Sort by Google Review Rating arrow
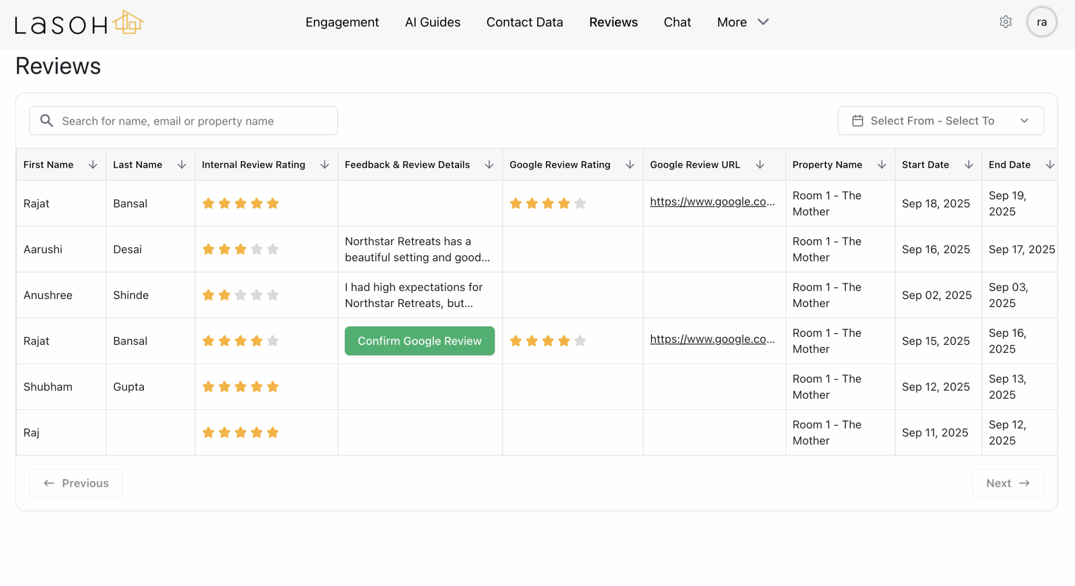The image size is (1075, 586). [x=629, y=165]
